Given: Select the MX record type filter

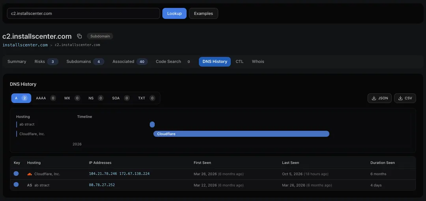Looking at the screenshot, I should coord(72,98).
